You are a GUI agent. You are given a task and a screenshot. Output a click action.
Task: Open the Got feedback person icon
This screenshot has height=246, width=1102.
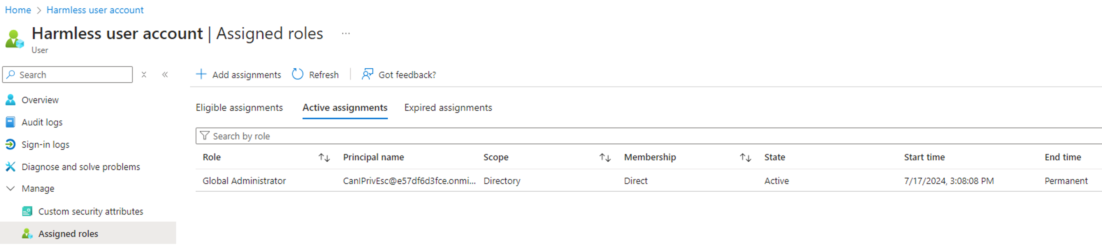tap(367, 74)
